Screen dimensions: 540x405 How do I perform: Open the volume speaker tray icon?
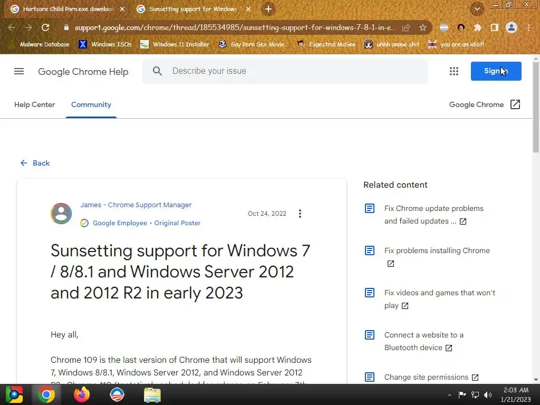point(488,394)
